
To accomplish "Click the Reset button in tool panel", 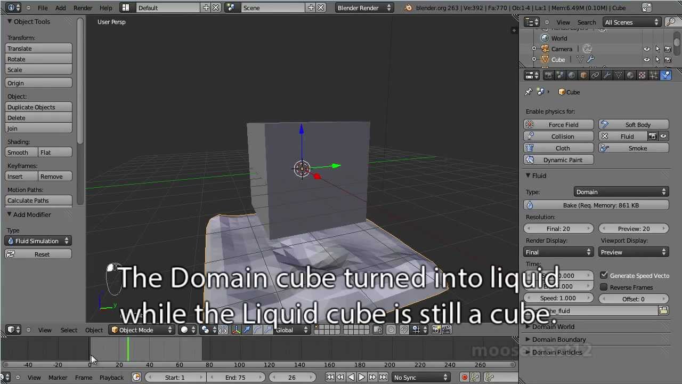I will coord(38,254).
